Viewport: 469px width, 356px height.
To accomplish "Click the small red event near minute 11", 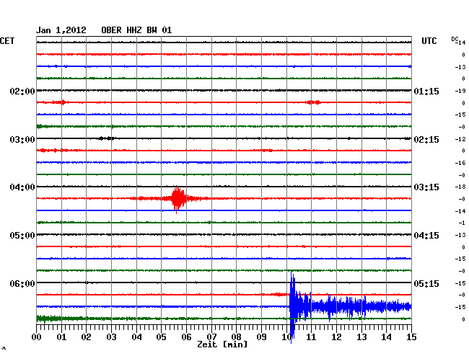I will pyautogui.click(x=313, y=102).
